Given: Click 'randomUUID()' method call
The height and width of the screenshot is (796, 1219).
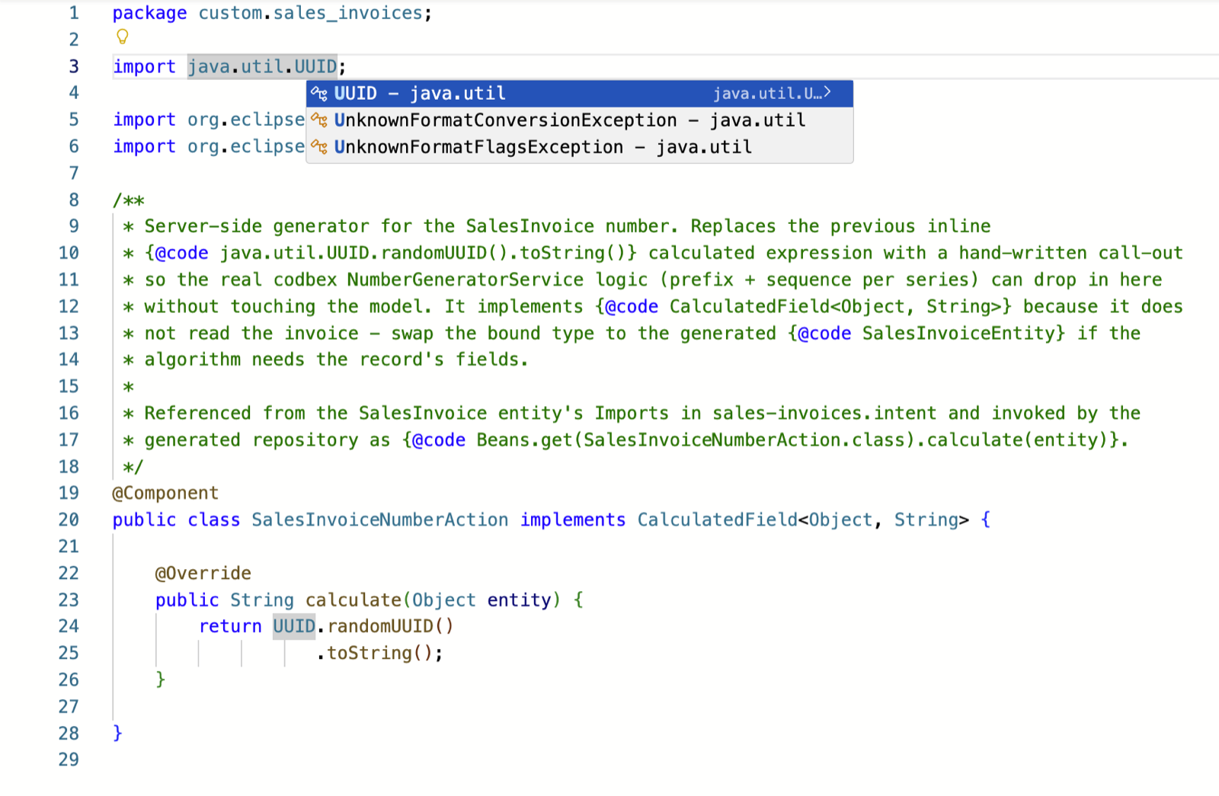Looking at the screenshot, I should coord(391,626).
